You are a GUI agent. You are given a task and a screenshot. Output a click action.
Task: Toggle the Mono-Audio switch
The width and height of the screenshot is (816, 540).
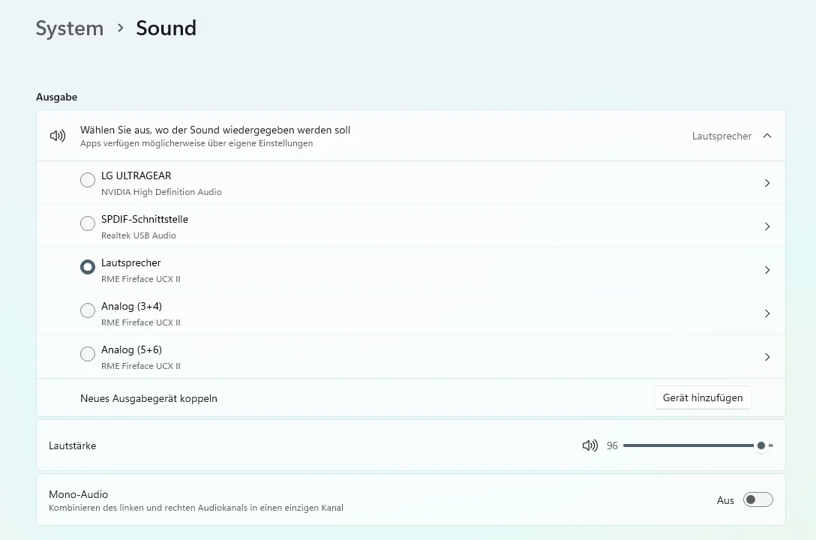(757, 500)
